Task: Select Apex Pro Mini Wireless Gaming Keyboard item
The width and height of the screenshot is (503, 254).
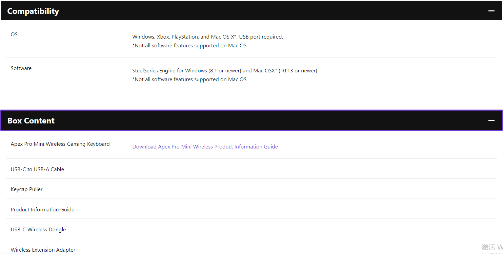Action: click(60, 144)
